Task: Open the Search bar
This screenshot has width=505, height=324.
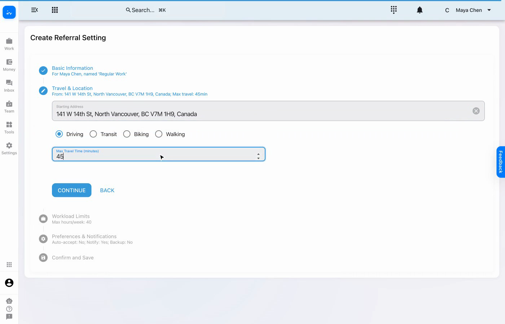Action: point(146,10)
